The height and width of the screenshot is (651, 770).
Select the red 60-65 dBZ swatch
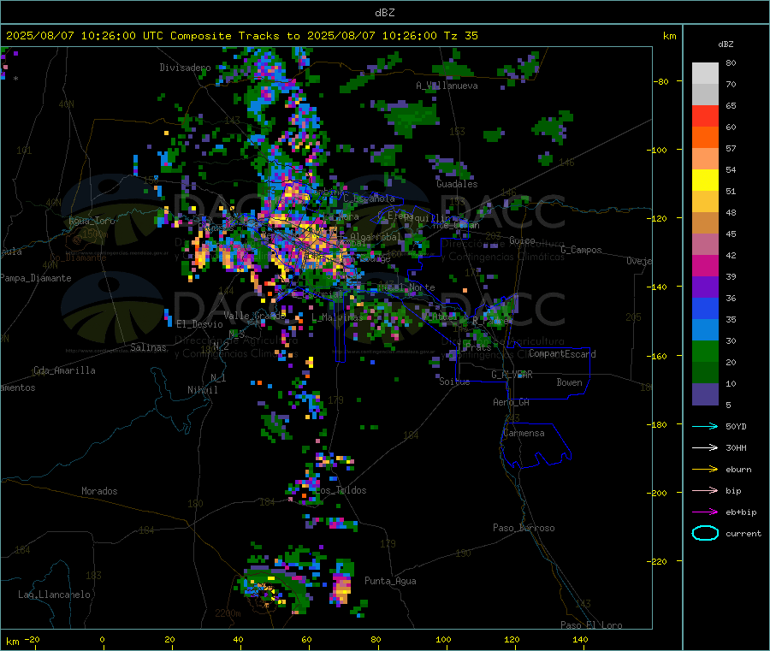705,115
